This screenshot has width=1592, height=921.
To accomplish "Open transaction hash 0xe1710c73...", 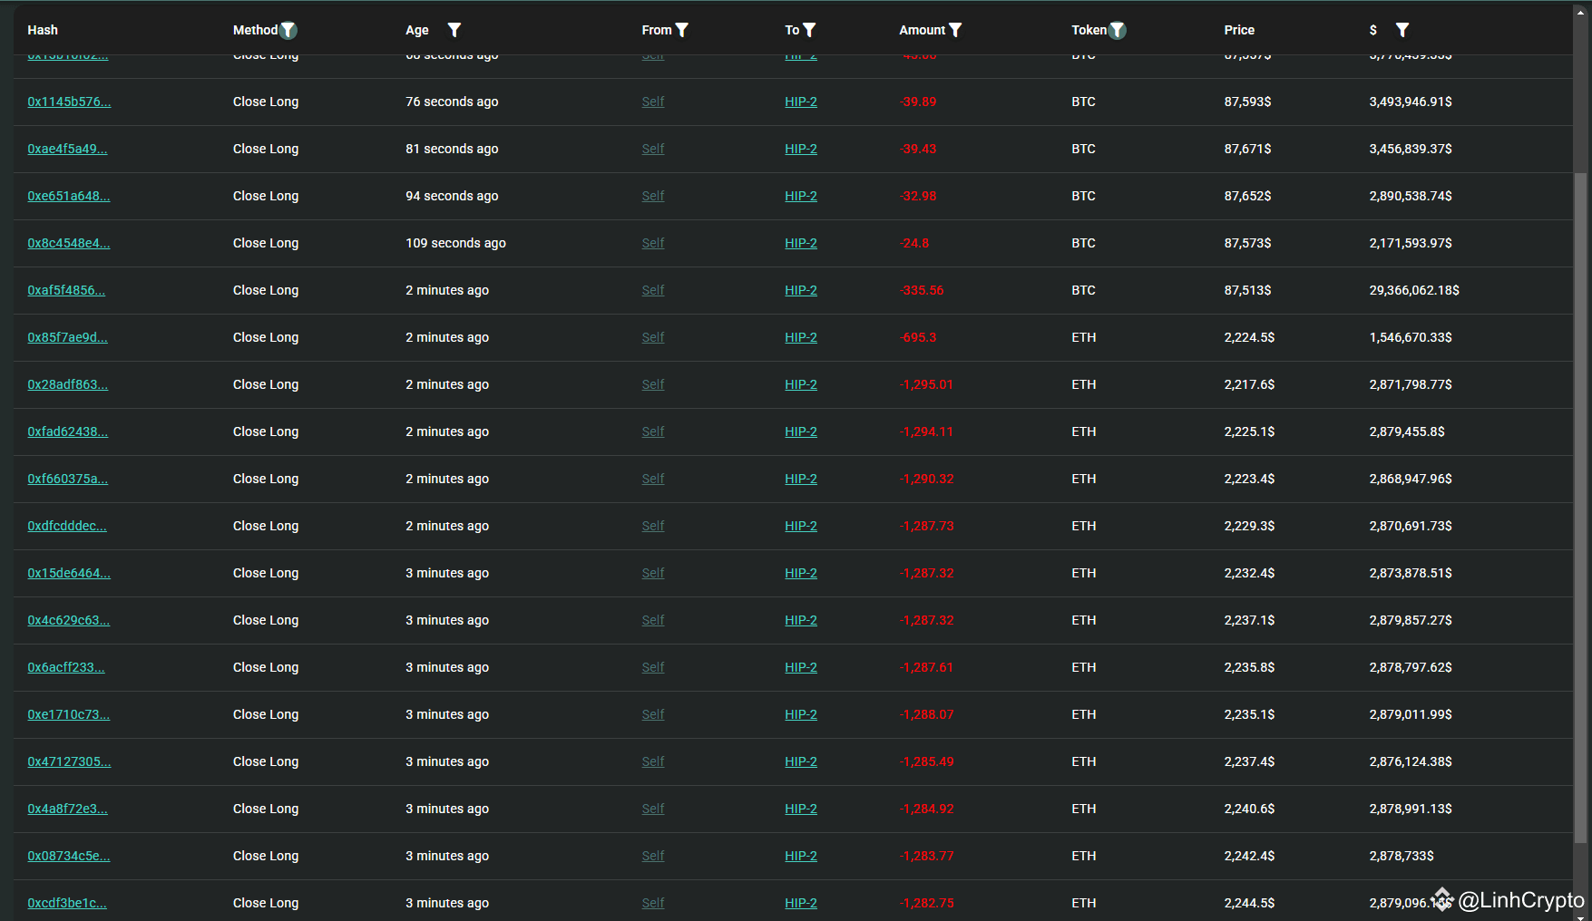I will [69, 714].
